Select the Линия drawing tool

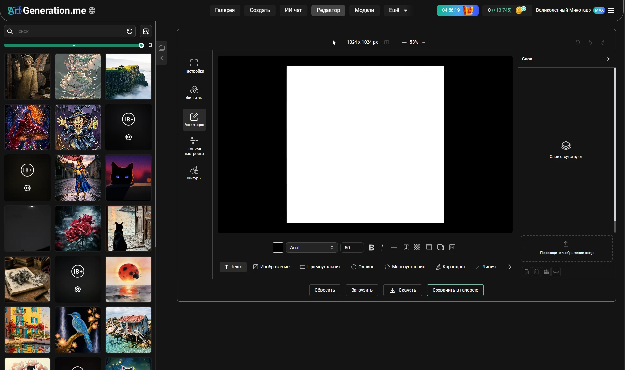coord(486,267)
